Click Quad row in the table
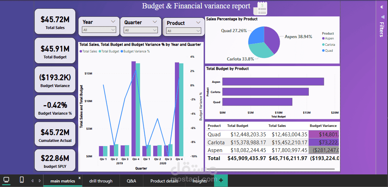The height and width of the screenshot is (187, 388). point(272,135)
